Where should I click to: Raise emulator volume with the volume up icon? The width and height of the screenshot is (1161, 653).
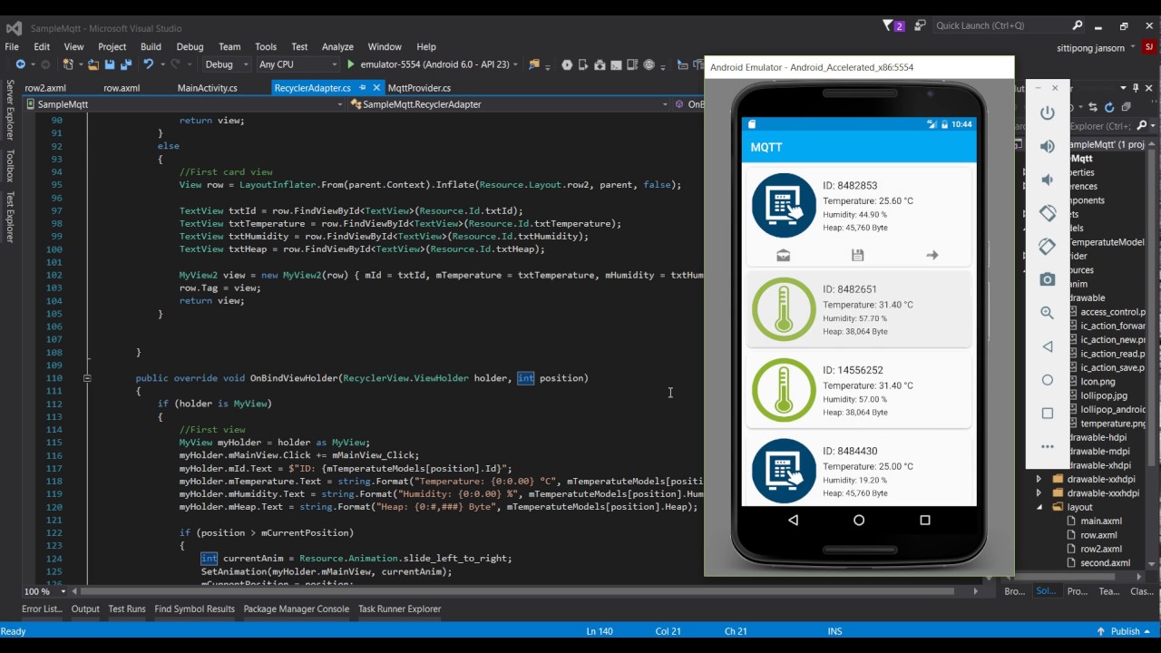coord(1048,146)
